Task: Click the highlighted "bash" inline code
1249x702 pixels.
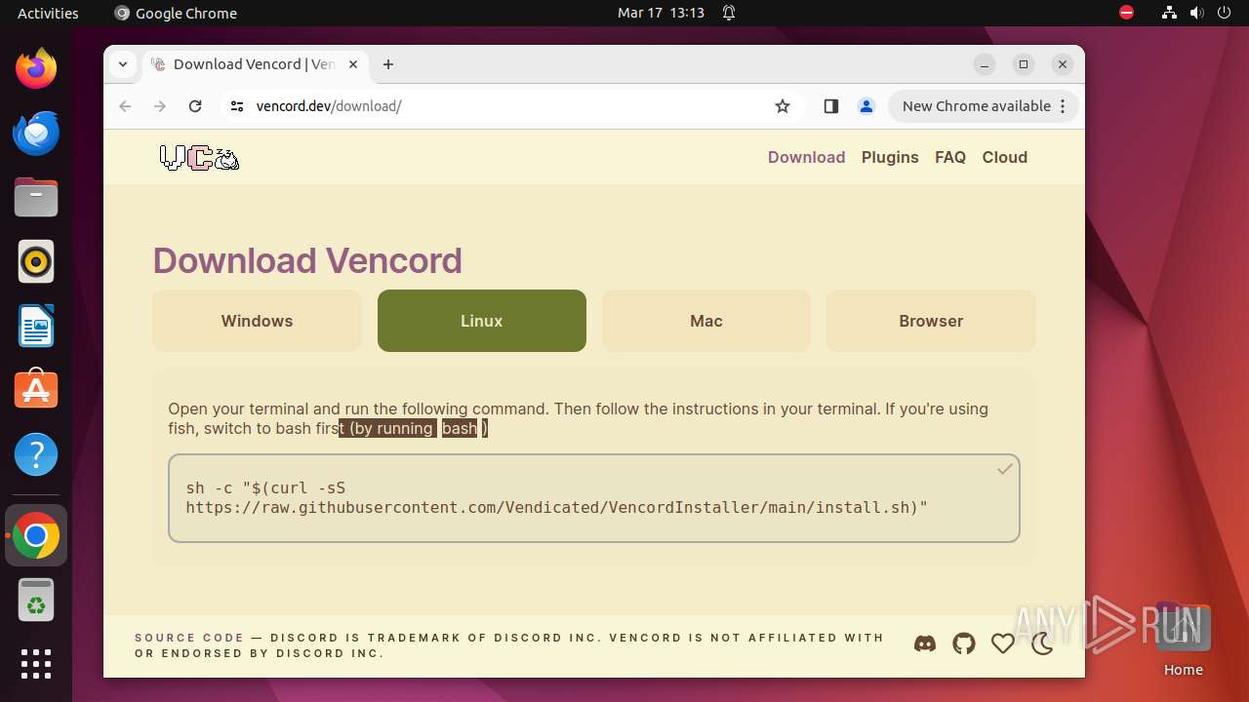Action: click(x=460, y=428)
